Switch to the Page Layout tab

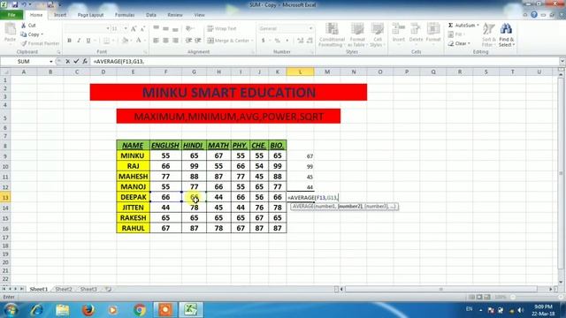[x=90, y=15]
